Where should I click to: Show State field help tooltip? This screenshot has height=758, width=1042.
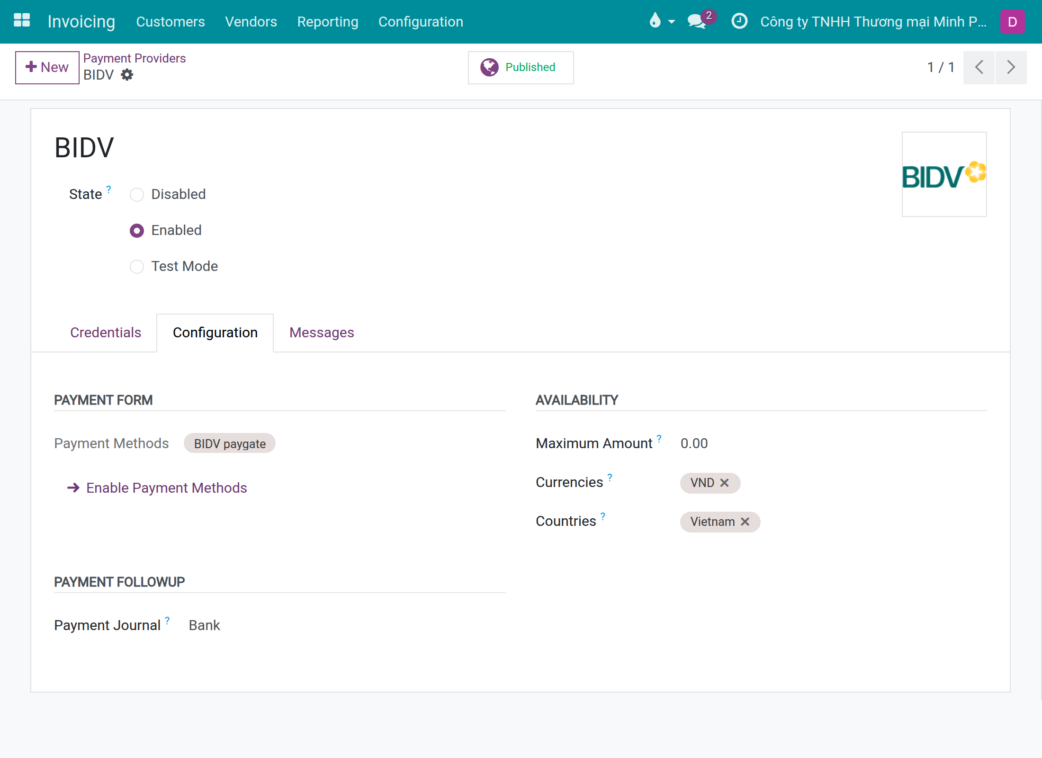[x=108, y=189]
